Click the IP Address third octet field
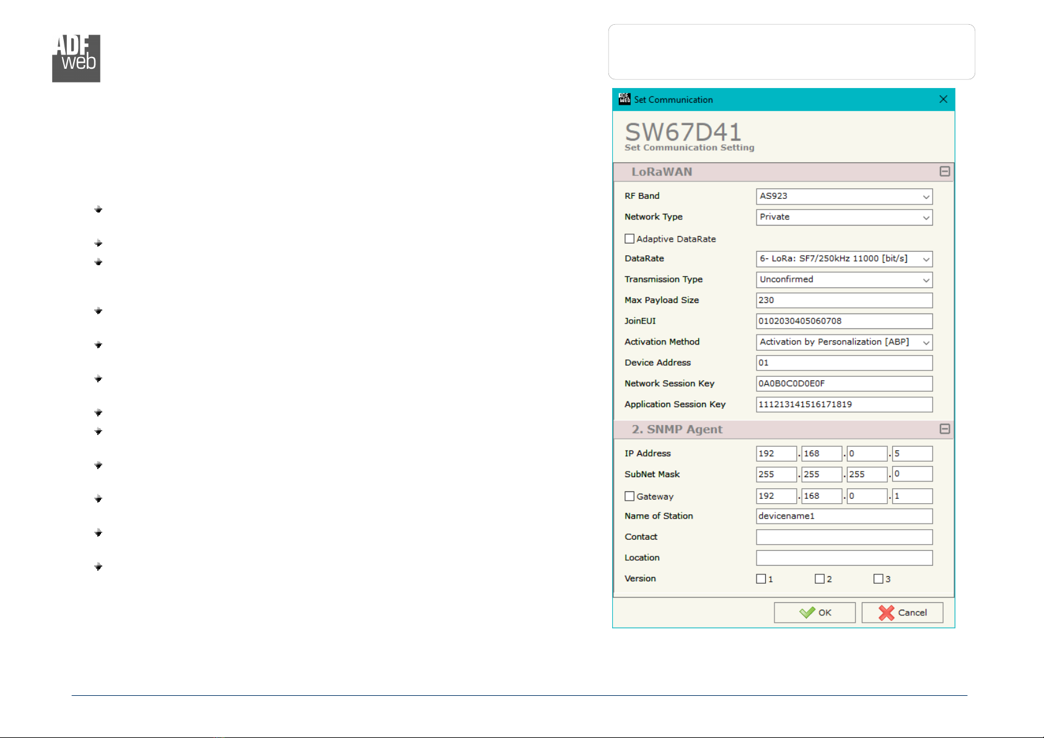1044x738 pixels. [x=867, y=454]
